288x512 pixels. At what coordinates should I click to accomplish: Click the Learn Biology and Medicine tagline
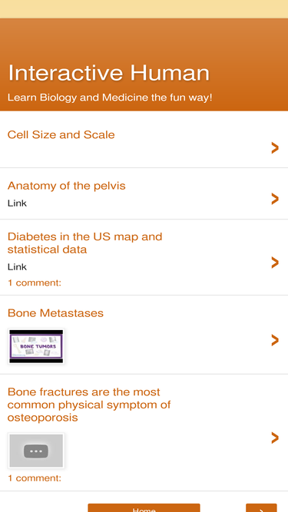pos(110,97)
